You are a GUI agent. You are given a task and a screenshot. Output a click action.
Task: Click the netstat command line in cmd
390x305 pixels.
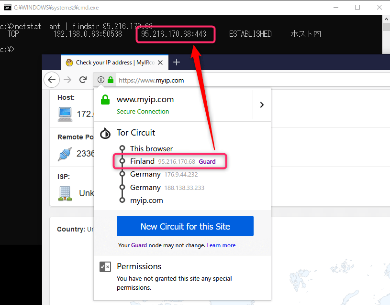(76, 26)
